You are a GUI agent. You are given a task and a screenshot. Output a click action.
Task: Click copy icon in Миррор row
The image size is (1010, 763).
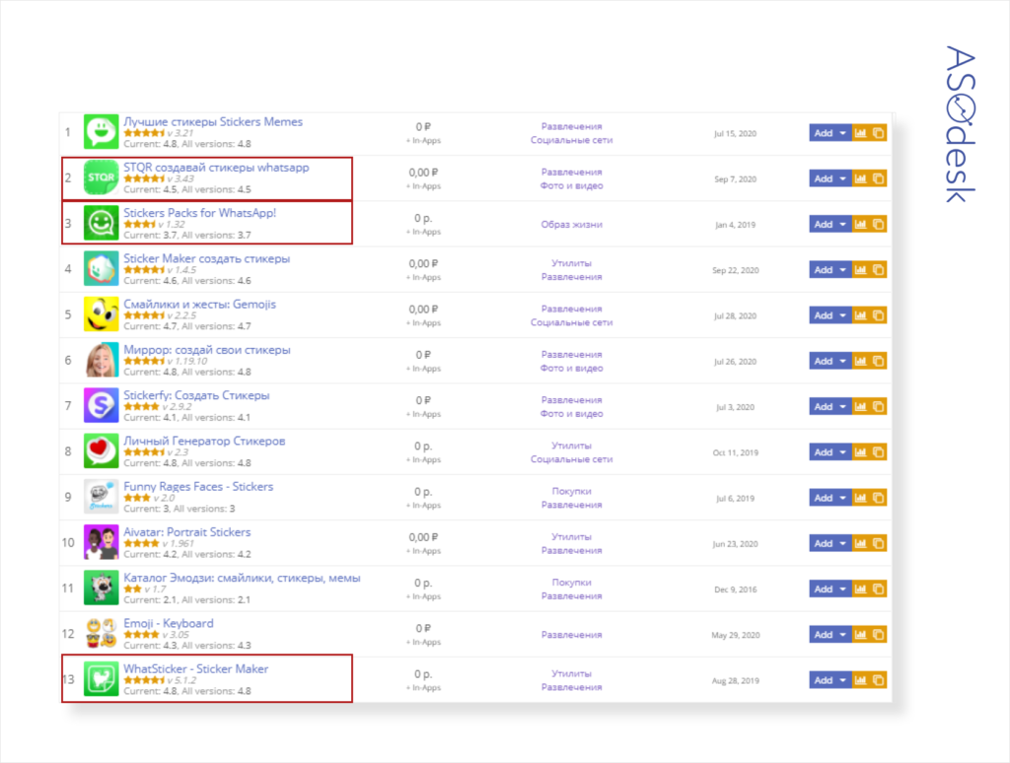[878, 361]
